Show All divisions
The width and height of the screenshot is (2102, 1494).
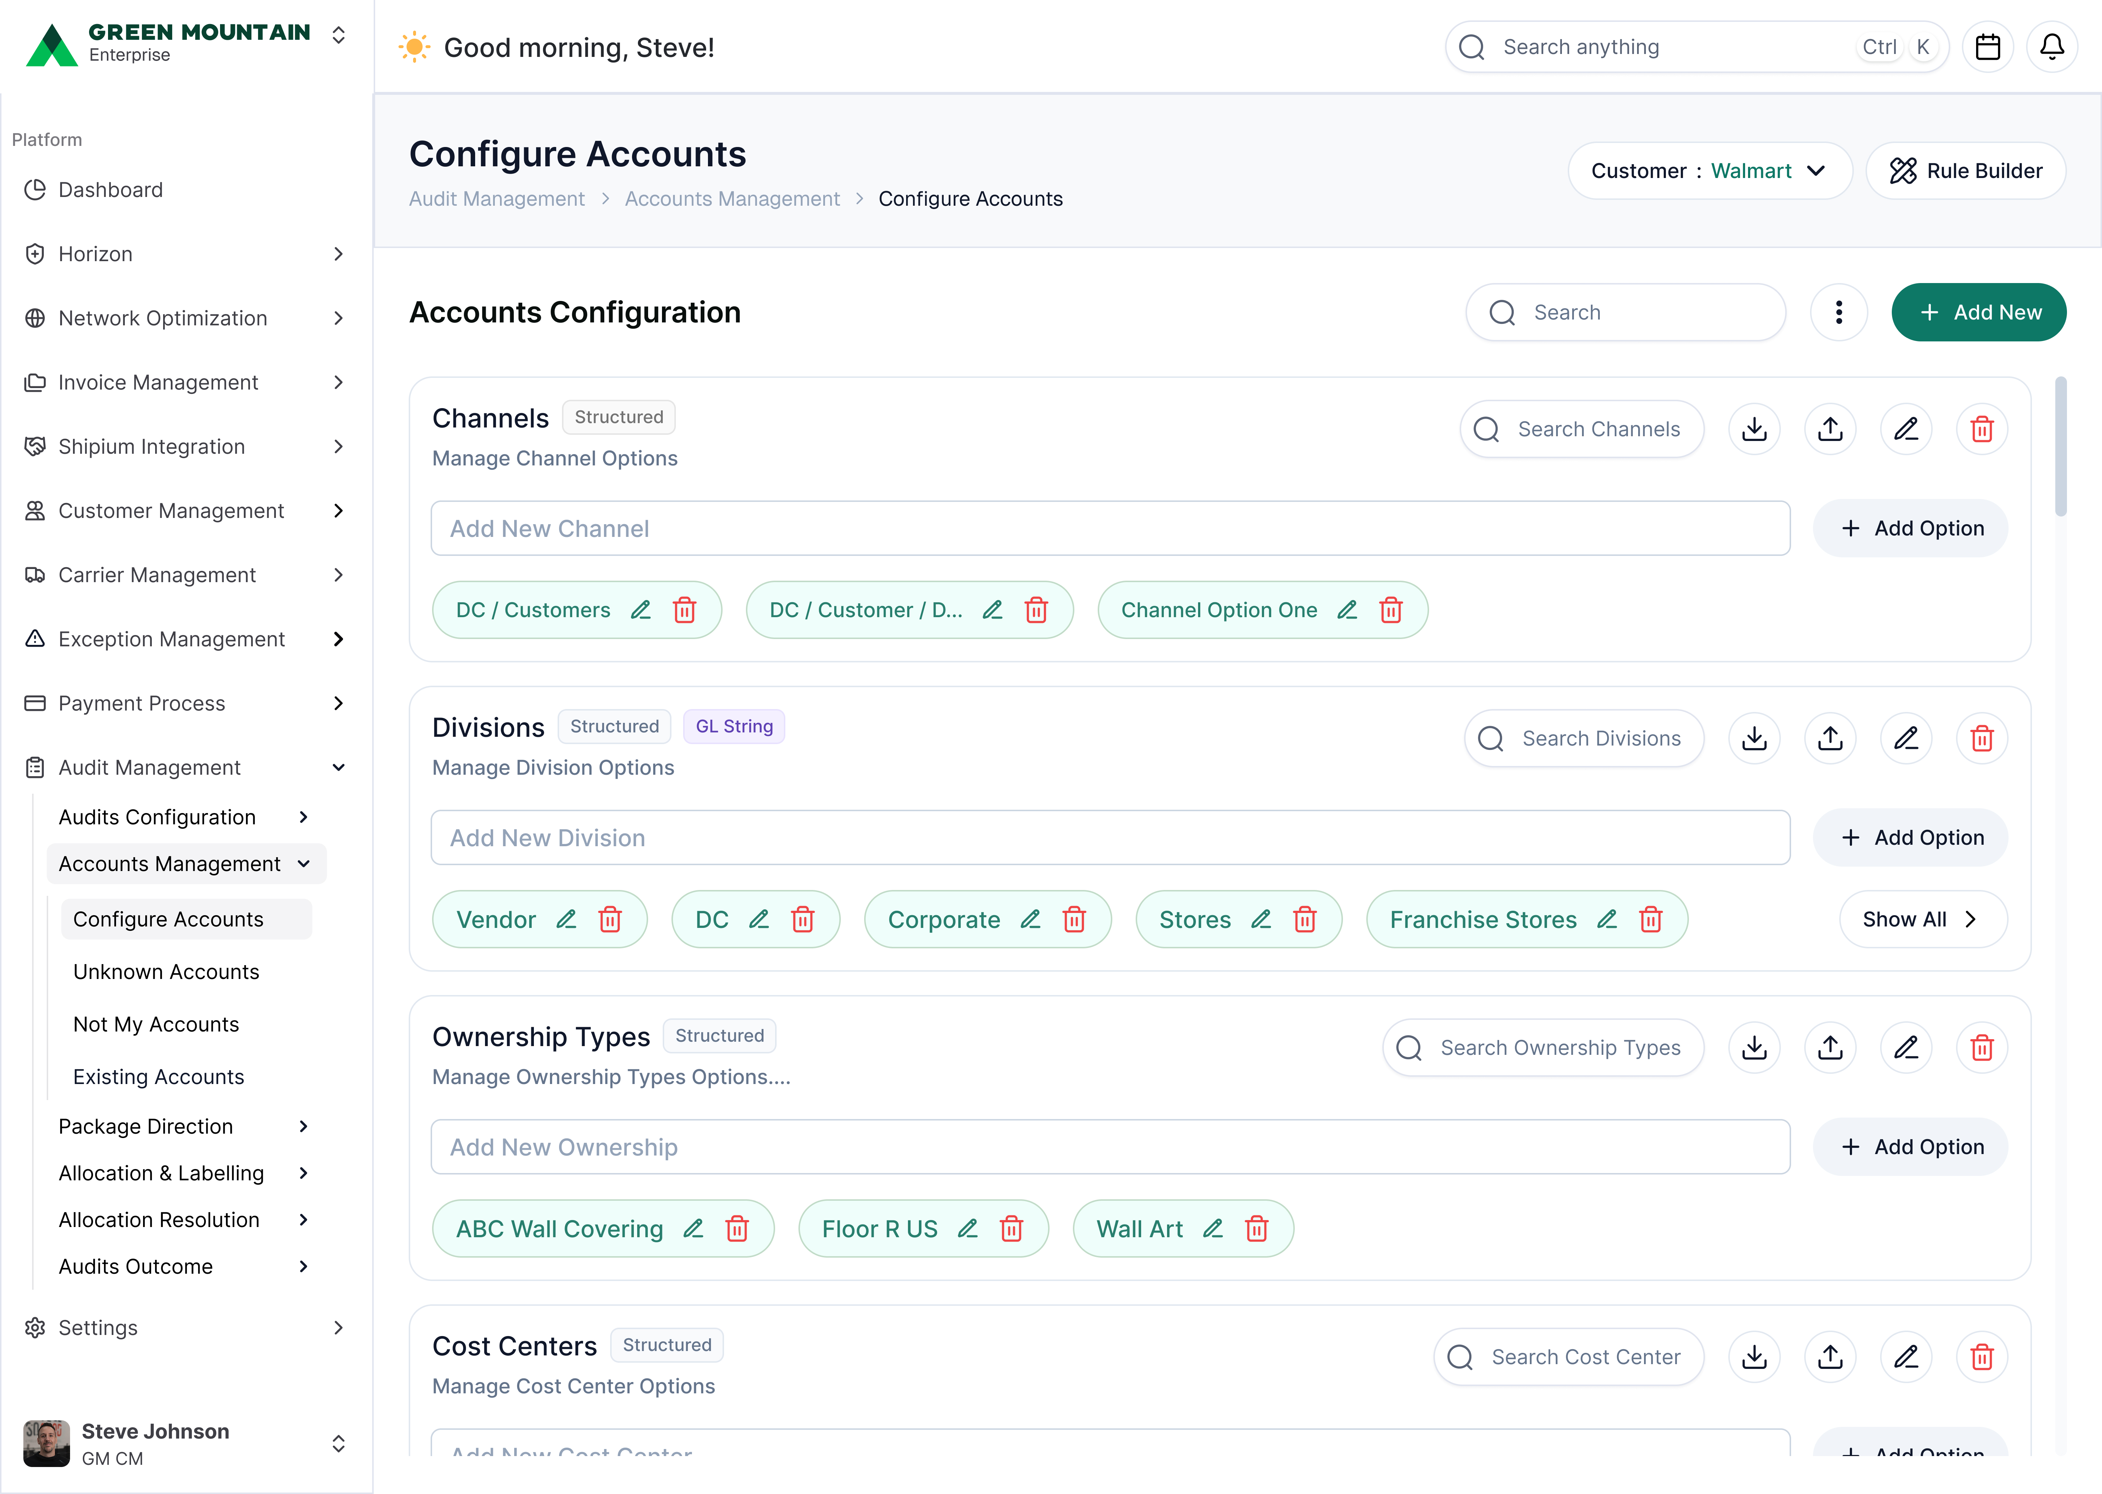[1924, 919]
